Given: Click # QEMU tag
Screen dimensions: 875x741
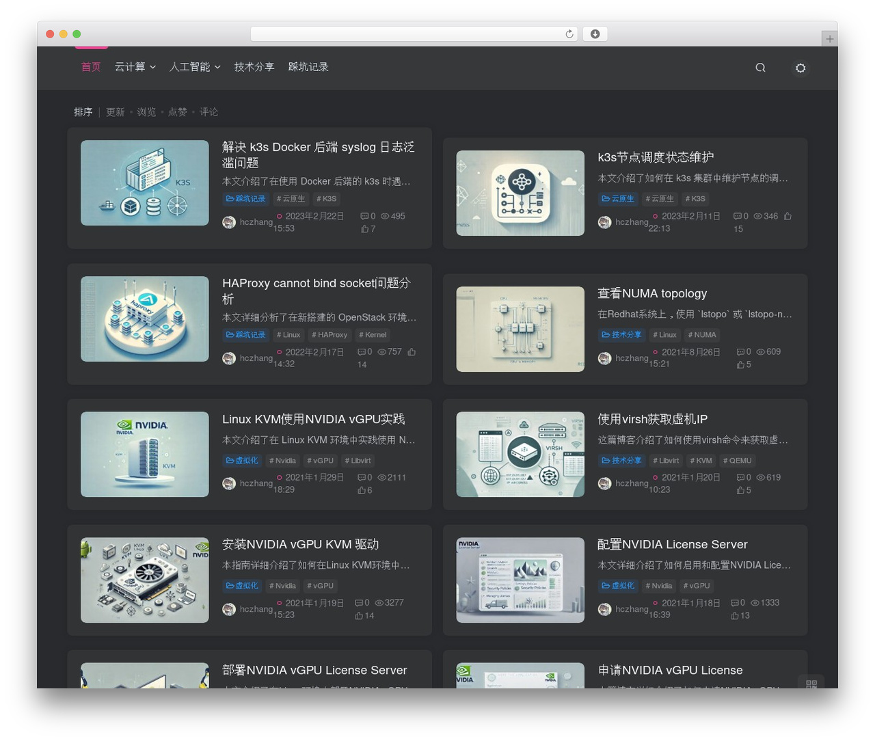Looking at the screenshot, I should point(738,461).
